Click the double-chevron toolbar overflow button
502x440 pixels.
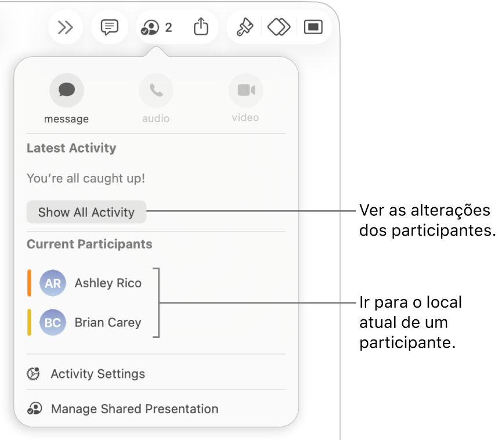pos(66,27)
